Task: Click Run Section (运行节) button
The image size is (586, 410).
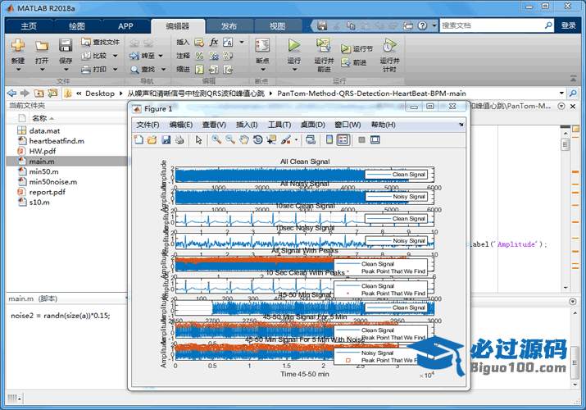Action: click(357, 48)
